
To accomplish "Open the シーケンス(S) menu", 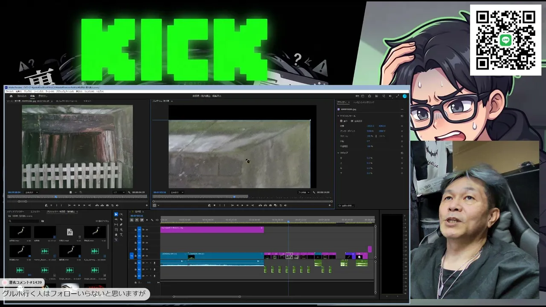I will 39,91.
